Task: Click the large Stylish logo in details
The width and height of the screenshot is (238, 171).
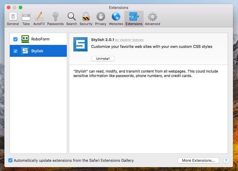Action: [80, 44]
